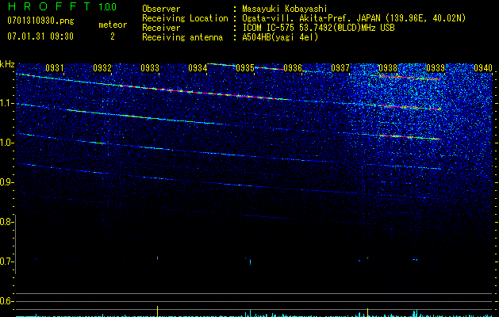The image size is (499, 317).
Task: Click the 0939 time marker
Action: (436, 67)
